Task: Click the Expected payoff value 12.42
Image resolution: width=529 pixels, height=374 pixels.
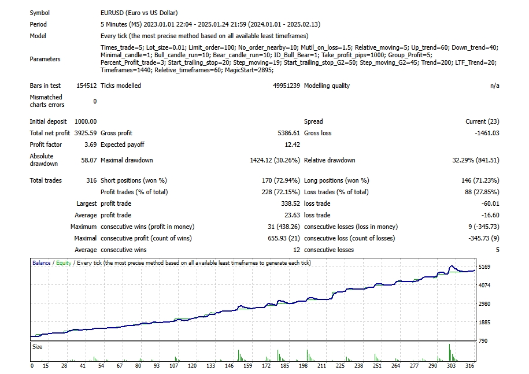Action: point(292,145)
